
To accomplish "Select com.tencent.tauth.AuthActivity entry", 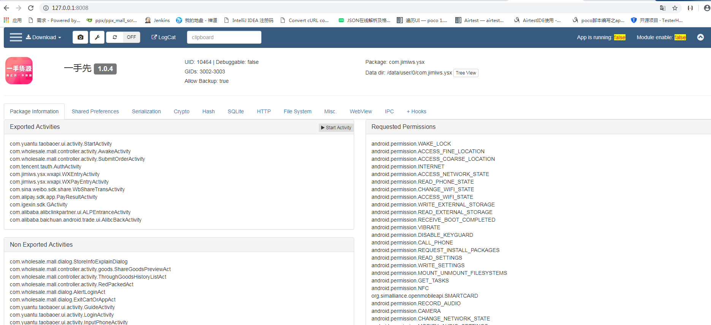I will click(x=46, y=166).
